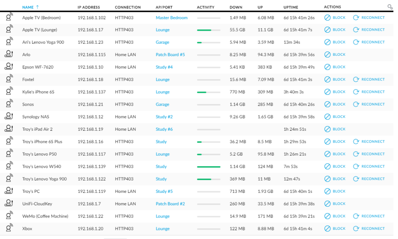Click the pagination control below the table
The height and width of the screenshot is (239, 398).
pyautogui.click(x=115, y=237)
